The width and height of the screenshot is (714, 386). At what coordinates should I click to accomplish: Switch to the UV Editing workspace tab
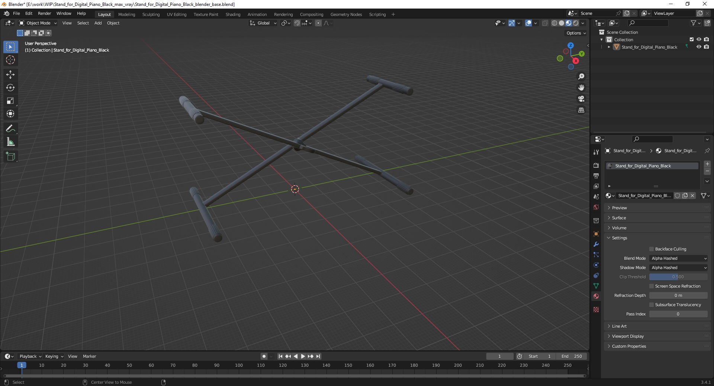[177, 14]
